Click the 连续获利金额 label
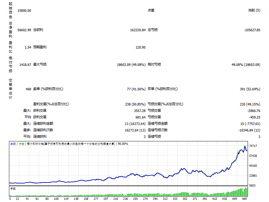269x202 pixels. (43, 124)
